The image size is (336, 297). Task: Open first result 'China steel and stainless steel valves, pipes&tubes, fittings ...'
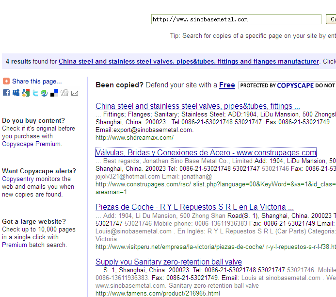point(197,106)
